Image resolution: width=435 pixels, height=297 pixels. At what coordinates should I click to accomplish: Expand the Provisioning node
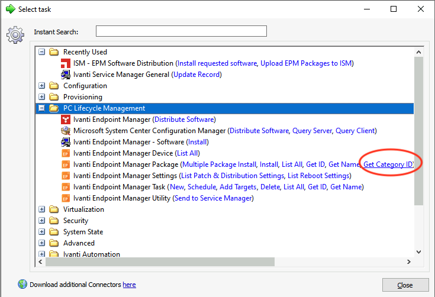pos(41,97)
